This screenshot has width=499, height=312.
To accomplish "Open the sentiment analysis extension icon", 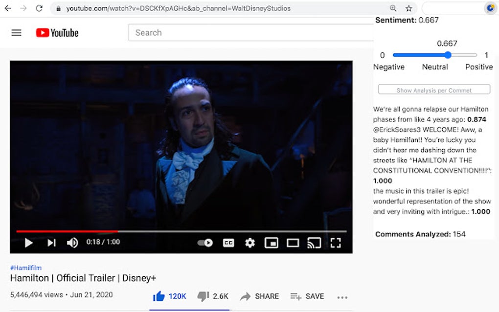I will click(x=490, y=8).
